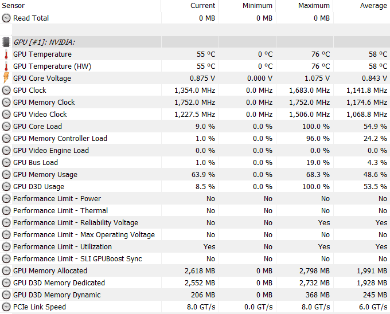
Task: Click GPU Memory Allocated current 2,618 MB
Action: coord(200,271)
